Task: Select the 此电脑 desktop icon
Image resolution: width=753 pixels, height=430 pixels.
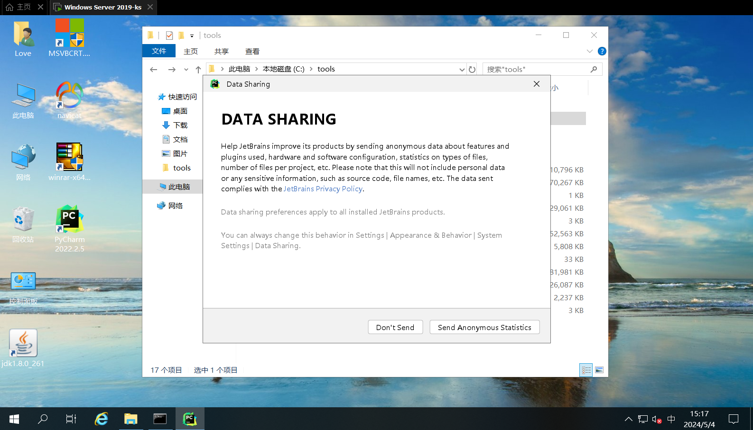Action: (x=23, y=101)
